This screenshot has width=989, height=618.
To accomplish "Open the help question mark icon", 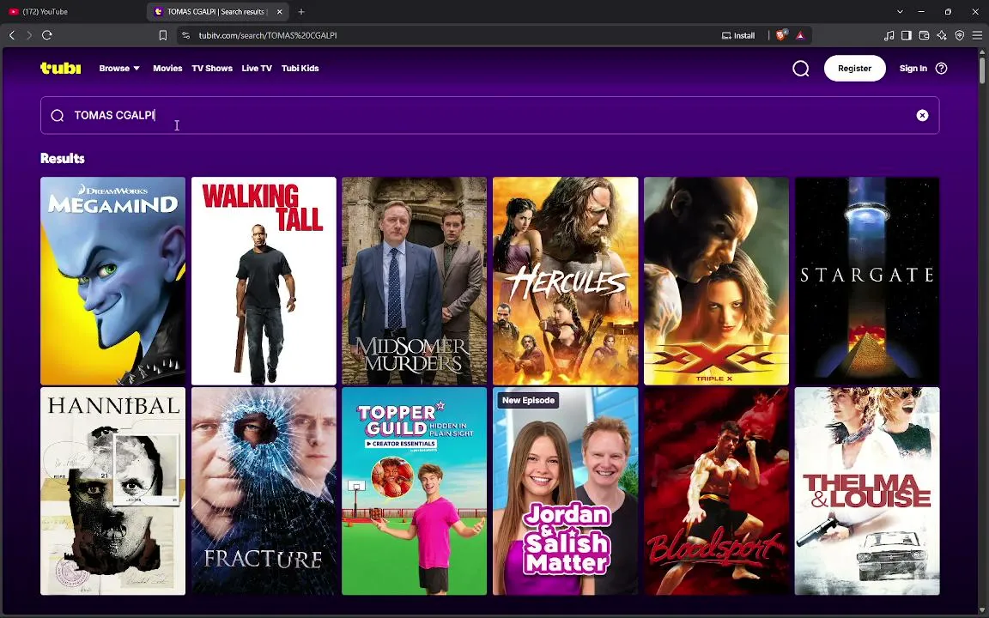I will 941,68.
